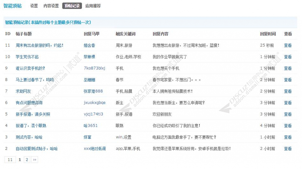Click 查看 for record ID 8
Image resolution: width=302 pixels, height=169 pixels.
click(x=288, y=80)
